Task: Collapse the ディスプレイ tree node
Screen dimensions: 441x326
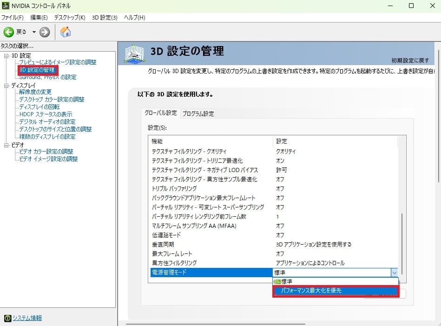Action: tap(6, 86)
